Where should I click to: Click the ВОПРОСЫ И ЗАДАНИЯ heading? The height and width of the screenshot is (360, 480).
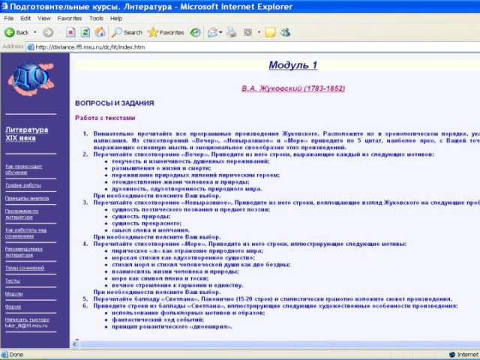point(115,103)
